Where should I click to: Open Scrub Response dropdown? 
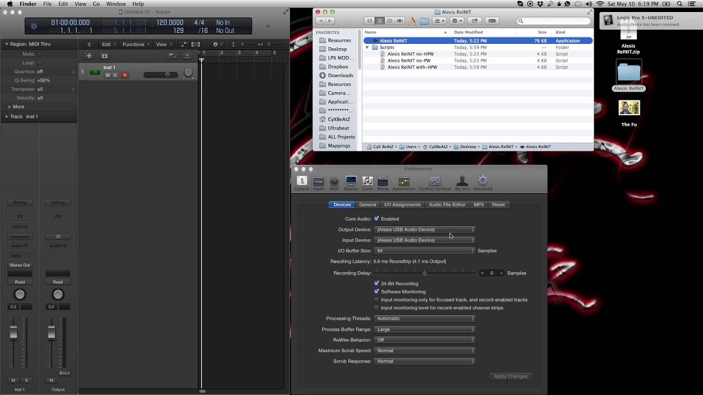pyautogui.click(x=425, y=361)
